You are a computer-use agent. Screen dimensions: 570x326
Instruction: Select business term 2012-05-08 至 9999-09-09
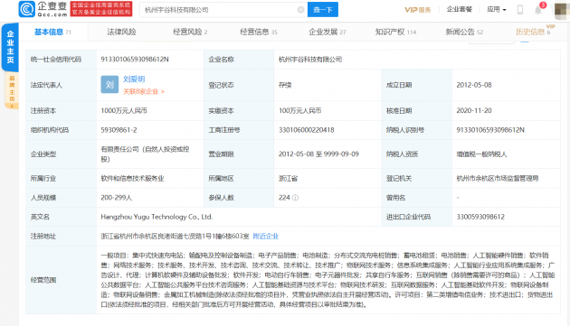318,154
